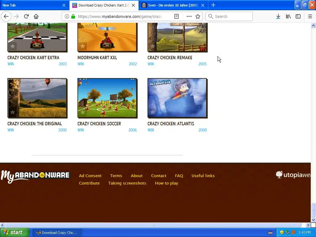Open Crazy Chicken: Soccer title link
The width and height of the screenshot is (316, 237).
click(99, 124)
